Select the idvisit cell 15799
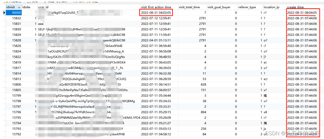This screenshot has height=139, width=324. click(x=13, y=96)
